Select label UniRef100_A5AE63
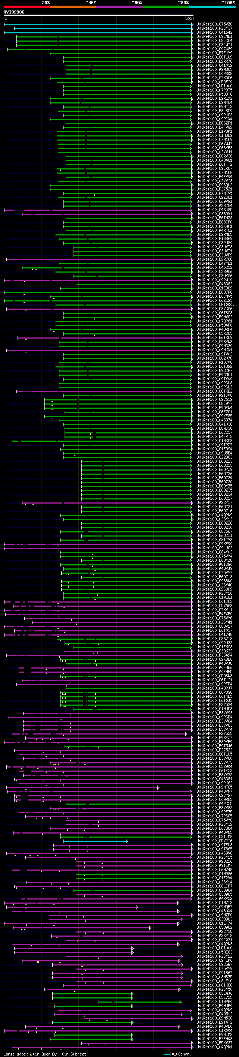This screenshot has height=1057, width=239. click(x=214, y=952)
